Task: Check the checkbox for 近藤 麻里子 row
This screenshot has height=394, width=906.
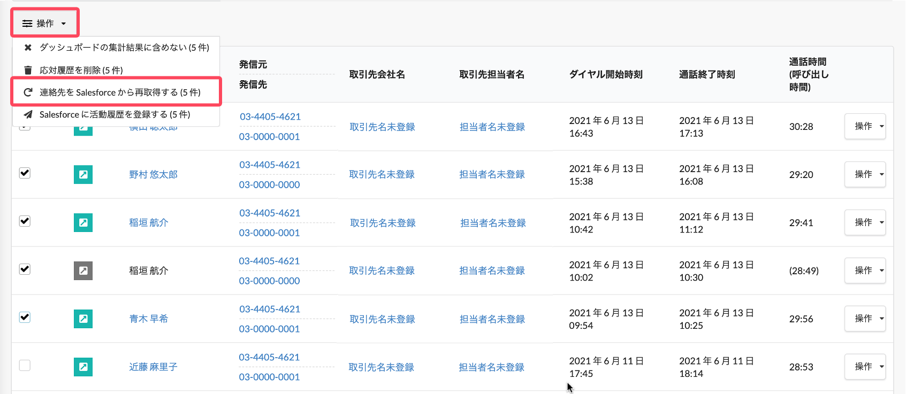Action: tap(25, 365)
